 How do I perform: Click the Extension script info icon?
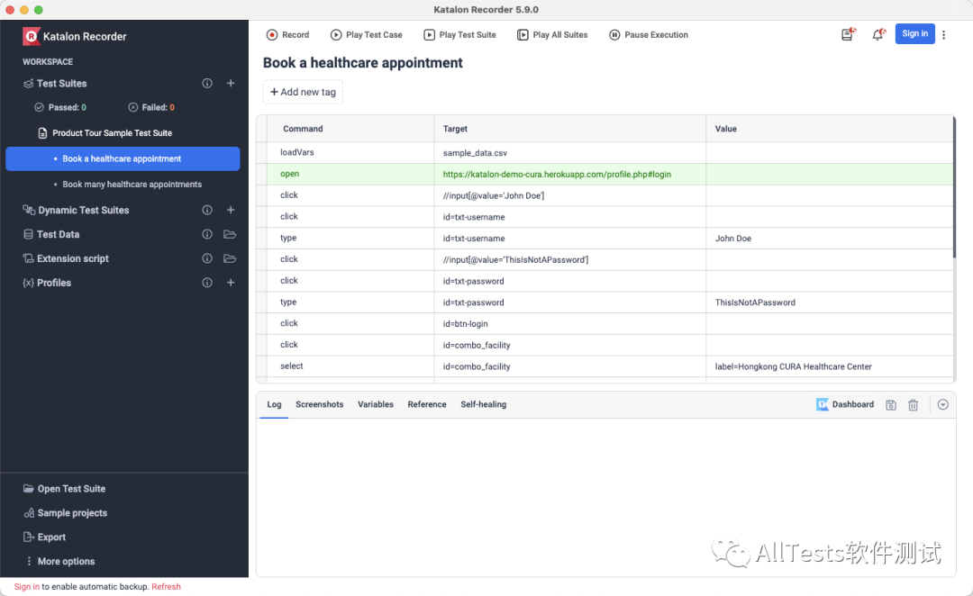tap(207, 258)
